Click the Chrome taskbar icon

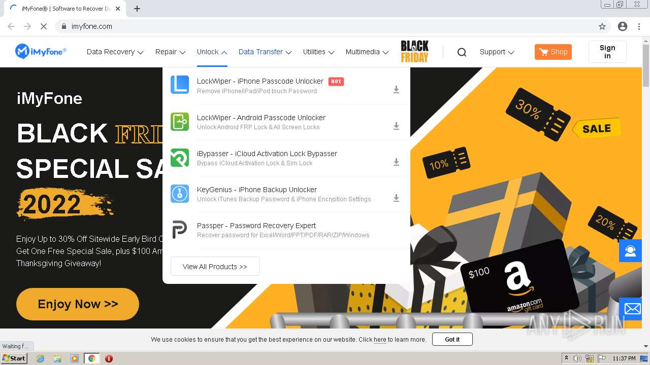tap(91, 358)
